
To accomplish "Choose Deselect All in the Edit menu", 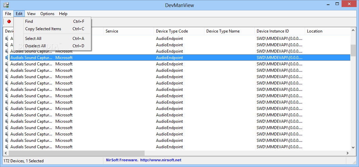I will point(52,46).
